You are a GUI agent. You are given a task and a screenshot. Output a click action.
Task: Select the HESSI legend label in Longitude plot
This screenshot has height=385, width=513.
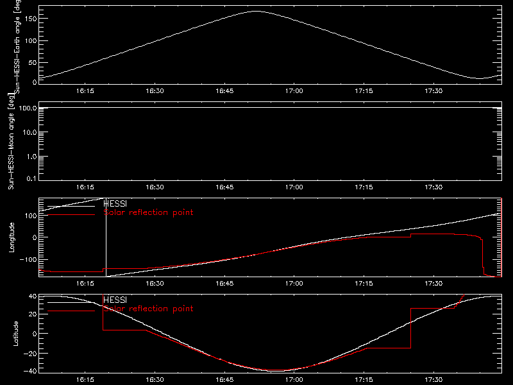click(x=115, y=203)
